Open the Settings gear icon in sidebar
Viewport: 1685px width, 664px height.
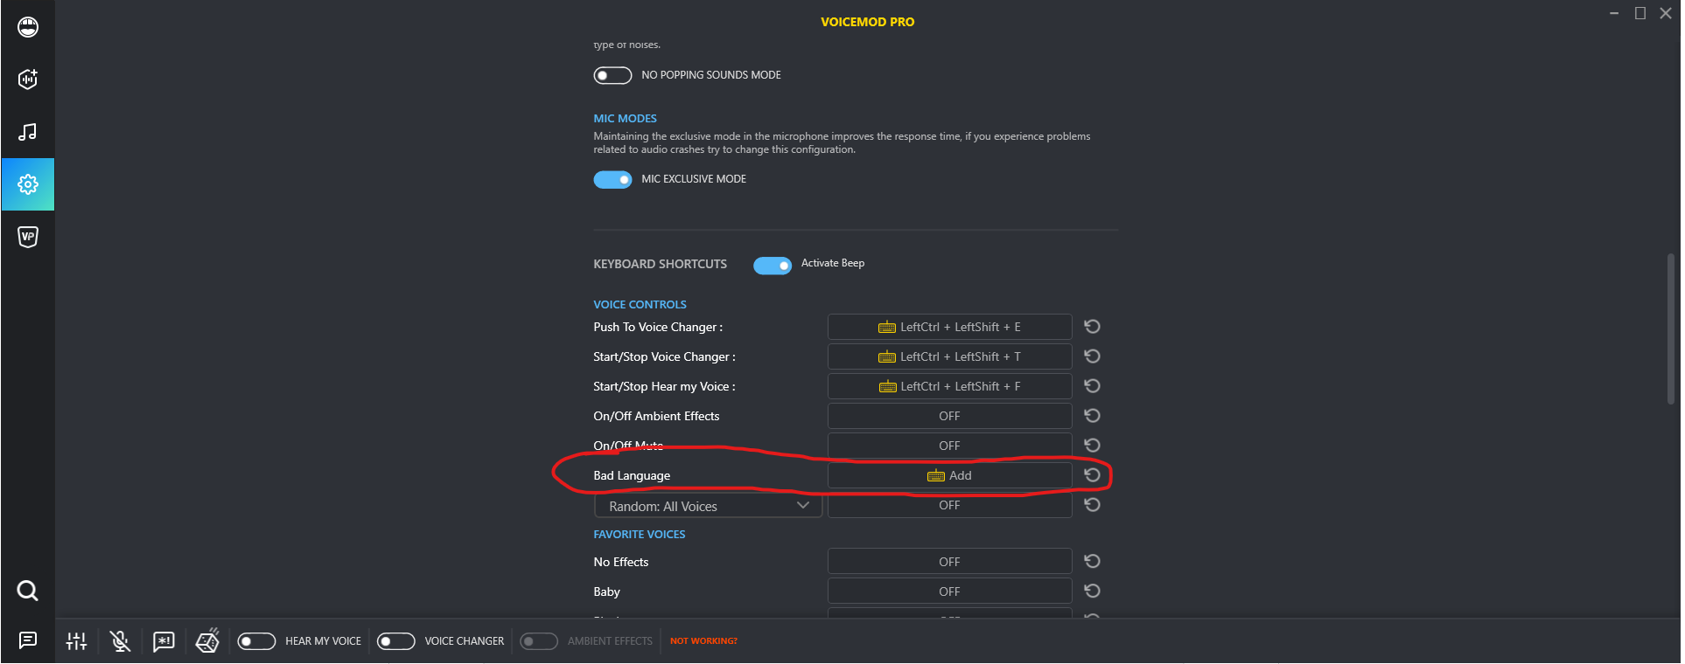(x=28, y=184)
